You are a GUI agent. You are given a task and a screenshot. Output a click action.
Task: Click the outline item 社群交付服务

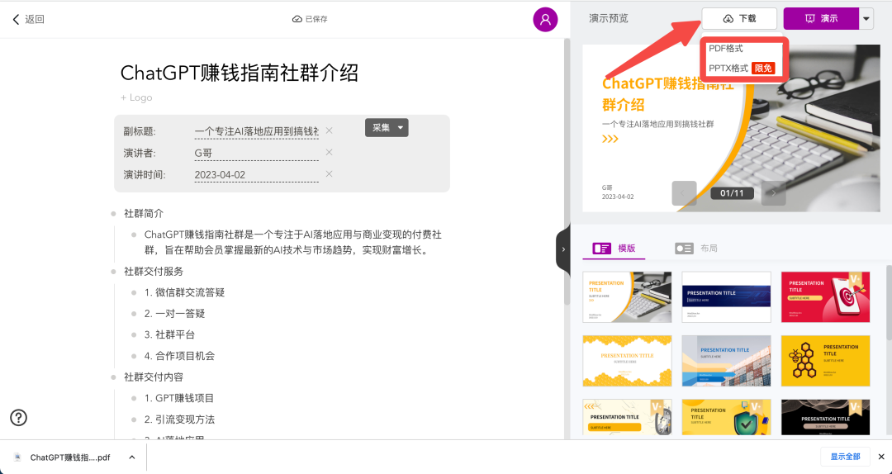click(154, 272)
